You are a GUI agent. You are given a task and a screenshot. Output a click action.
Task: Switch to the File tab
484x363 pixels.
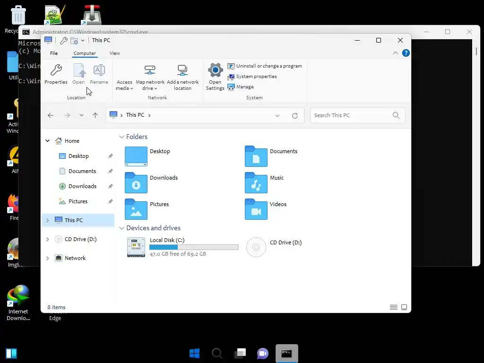click(54, 53)
